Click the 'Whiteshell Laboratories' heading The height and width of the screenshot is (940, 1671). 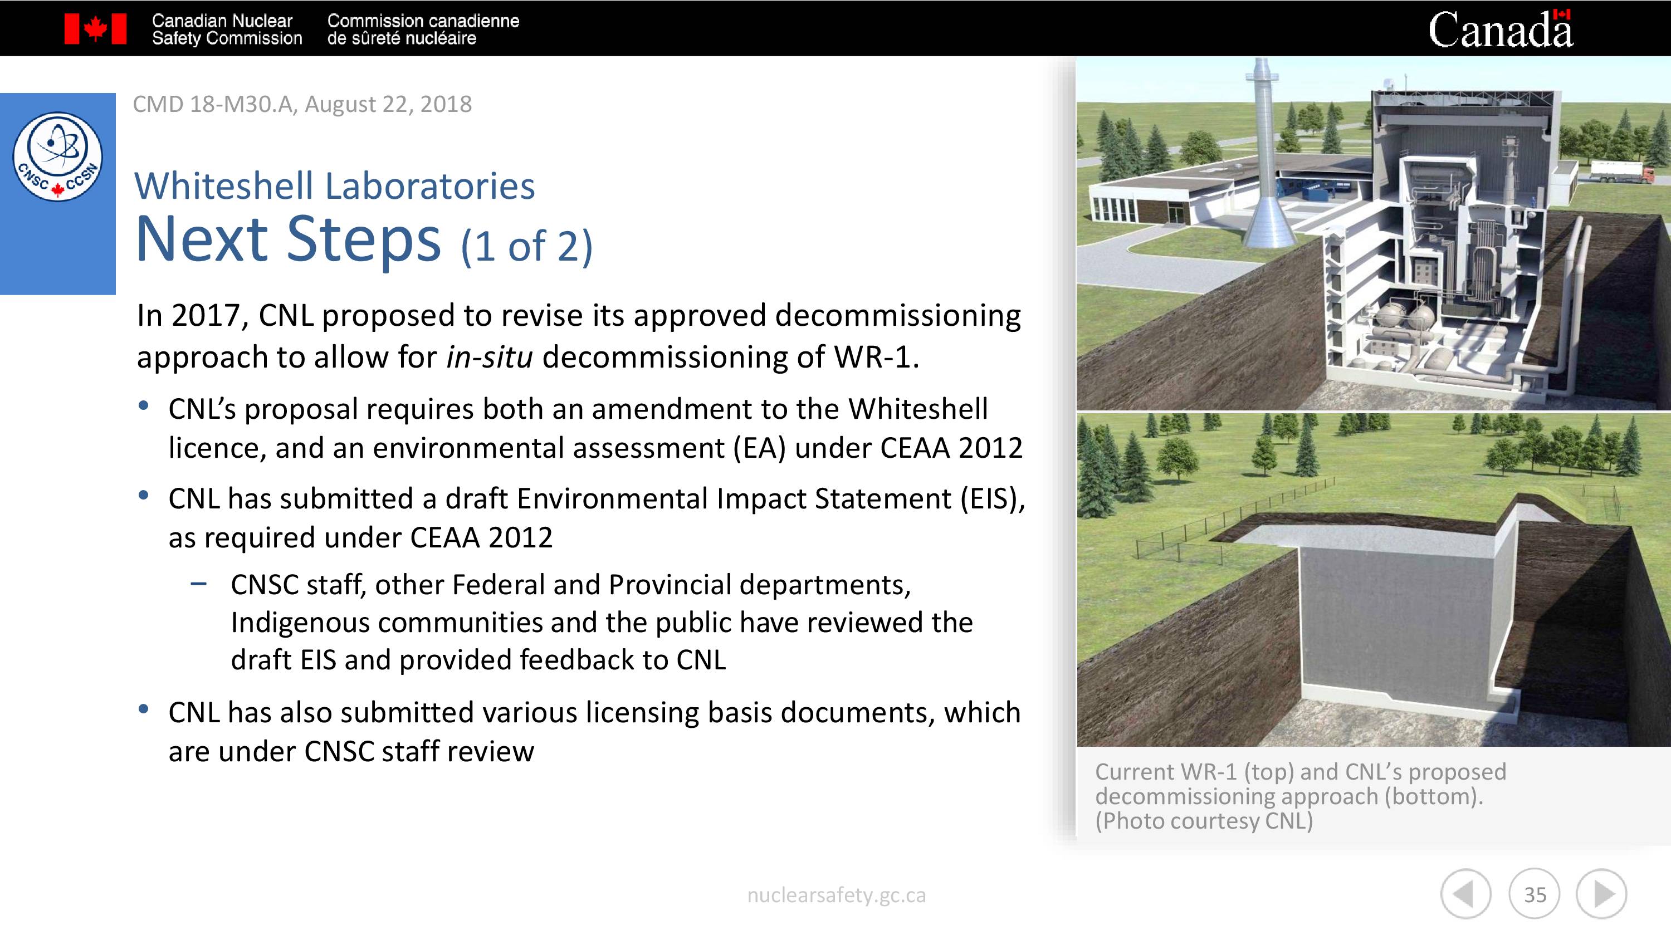pyautogui.click(x=335, y=185)
